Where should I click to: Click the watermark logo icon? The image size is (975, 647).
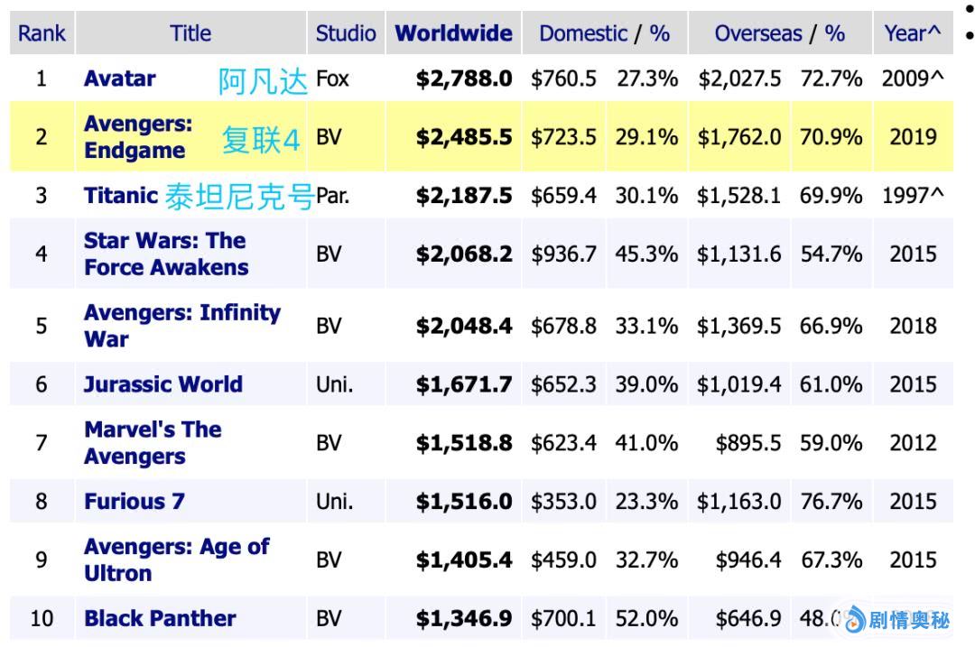(855, 621)
